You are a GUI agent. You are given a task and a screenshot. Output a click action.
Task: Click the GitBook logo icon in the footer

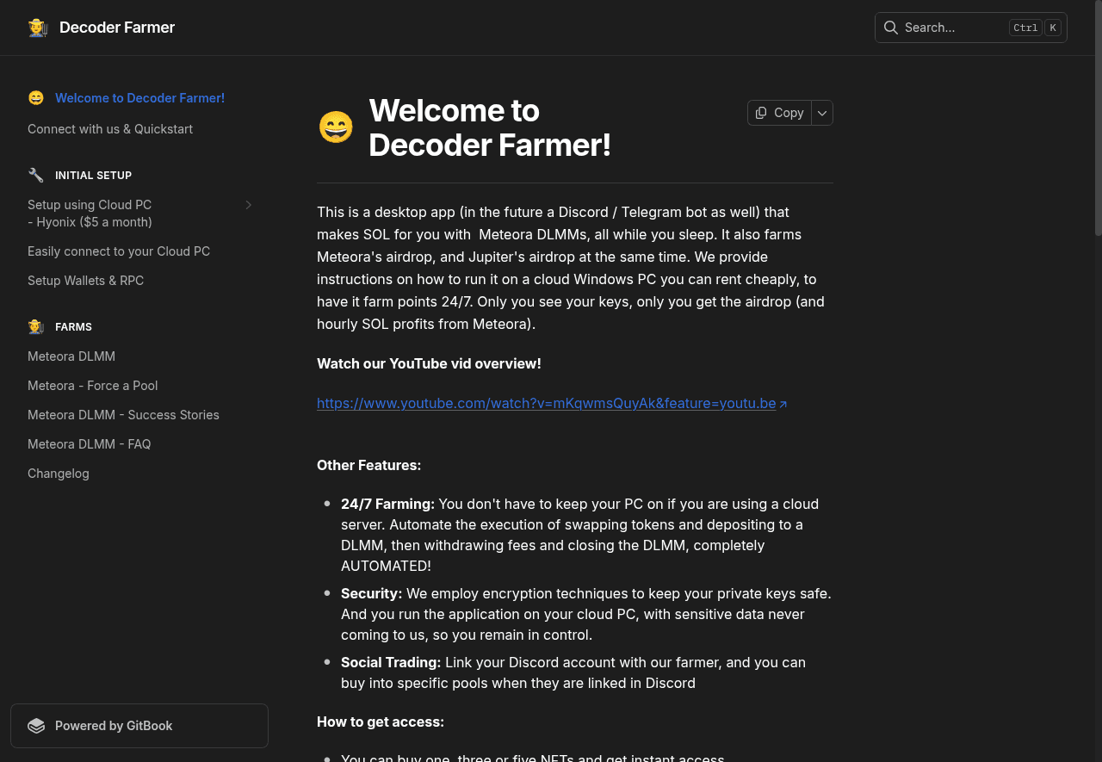tap(36, 725)
